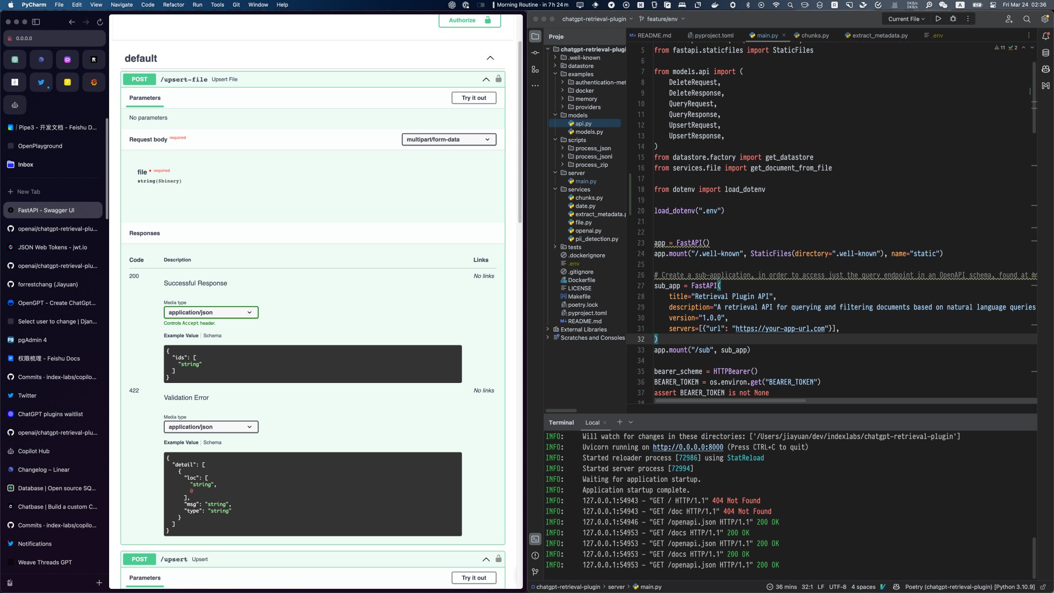This screenshot has width=1054, height=593.
Task: Open the Database tool window icon
Action: [x=1045, y=53]
